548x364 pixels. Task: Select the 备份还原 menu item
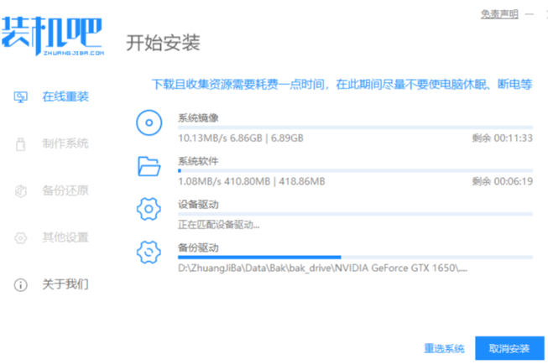[65, 191]
